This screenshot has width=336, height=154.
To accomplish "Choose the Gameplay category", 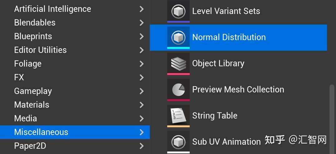I will pos(33,91).
